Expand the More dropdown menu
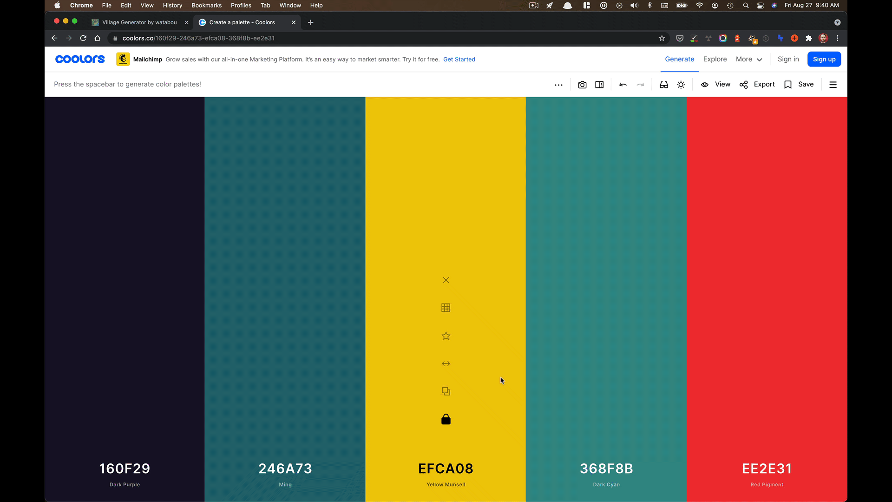The image size is (892, 502). (749, 59)
